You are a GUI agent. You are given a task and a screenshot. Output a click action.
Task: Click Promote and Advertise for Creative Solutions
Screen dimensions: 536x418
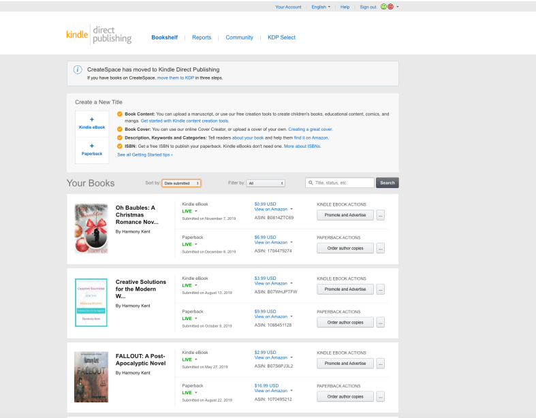345,289
